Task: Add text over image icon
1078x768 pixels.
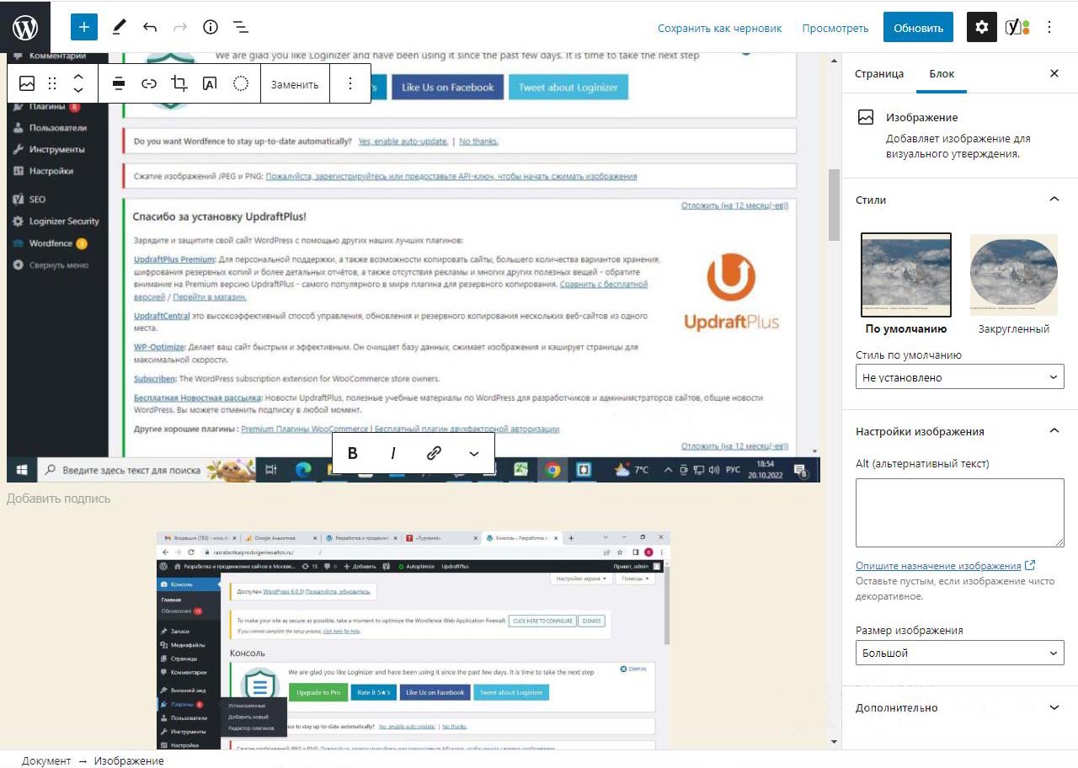Action: click(x=210, y=83)
